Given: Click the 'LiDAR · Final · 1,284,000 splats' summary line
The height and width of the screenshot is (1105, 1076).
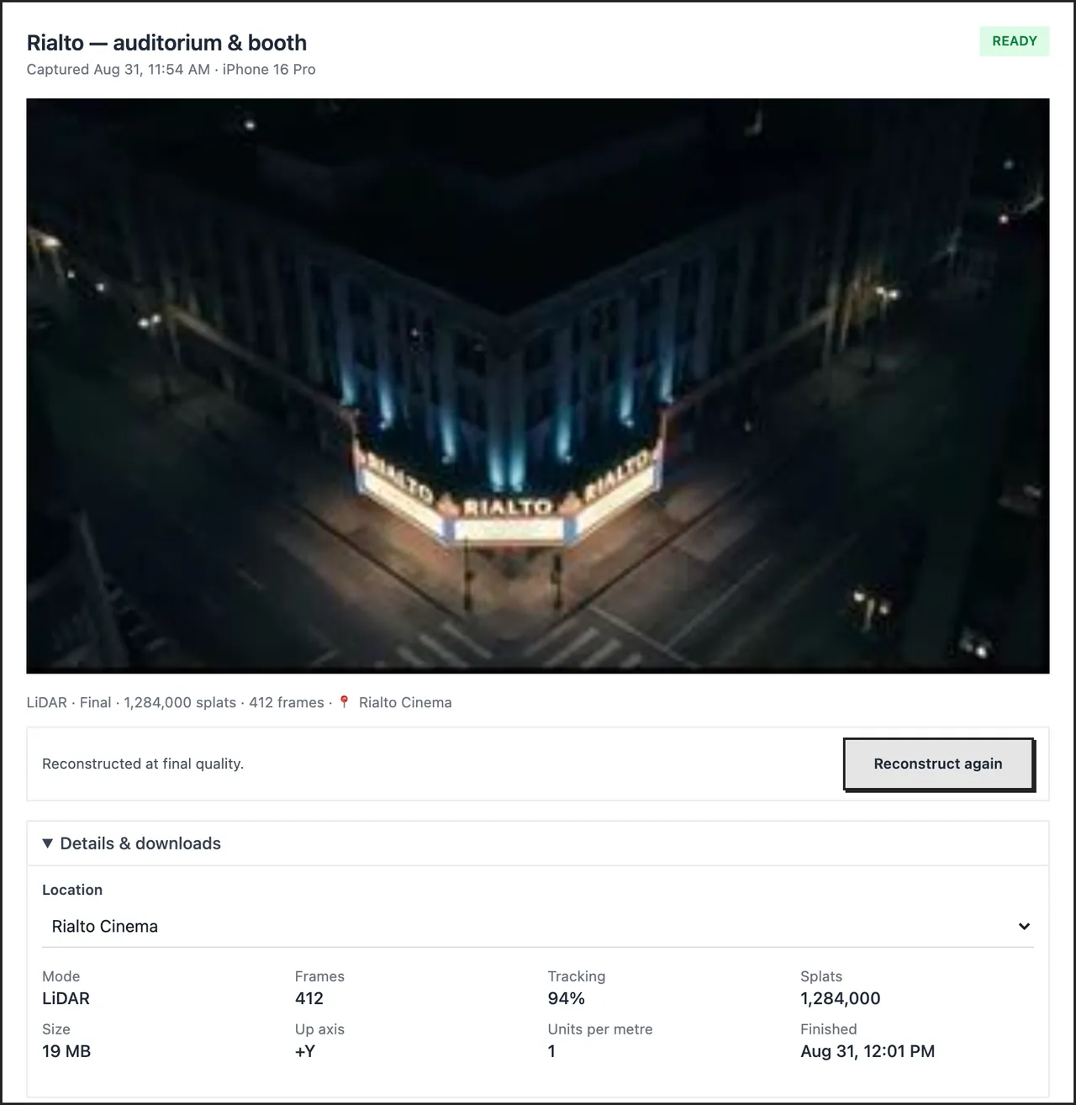Looking at the screenshot, I should click(x=131, y=702).
